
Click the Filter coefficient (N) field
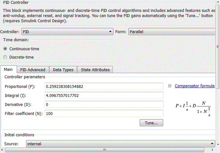(104, 113)
